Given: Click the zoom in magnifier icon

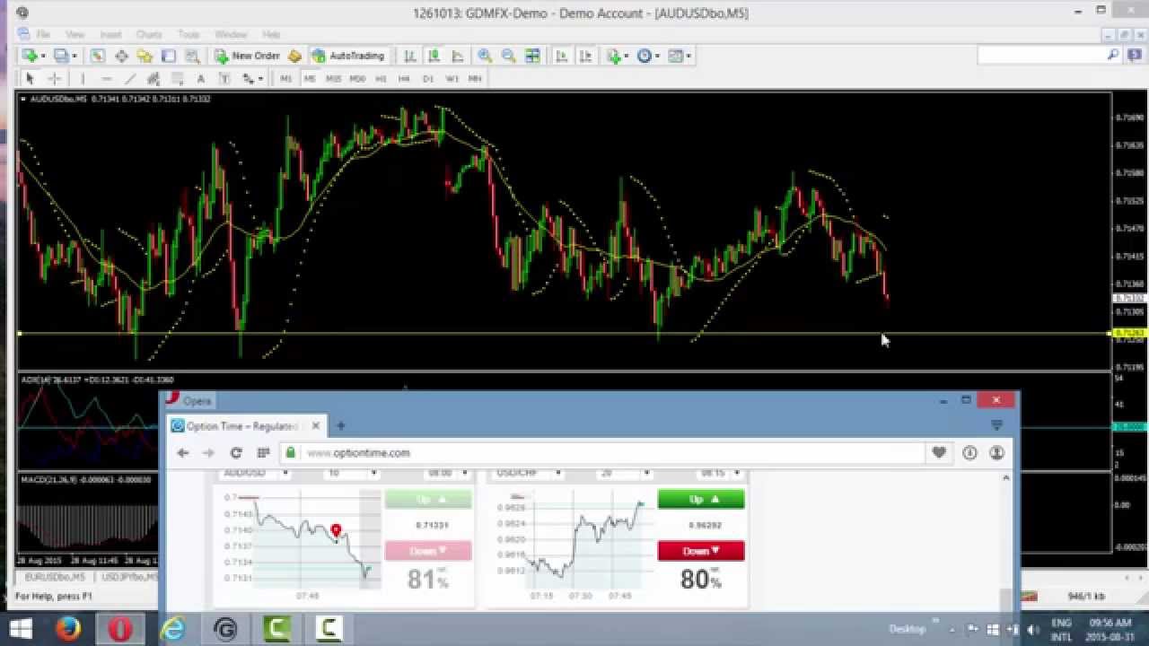Looking at the screenshot, I should [485, 56].
